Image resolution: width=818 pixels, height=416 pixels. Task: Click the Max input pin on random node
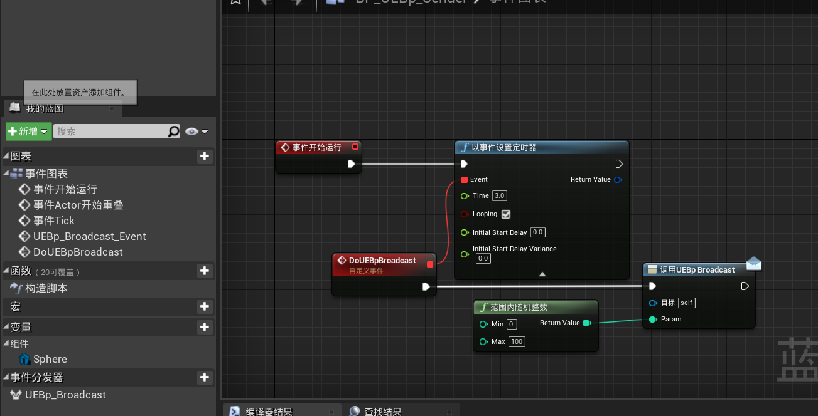click(x=483, y=342)
